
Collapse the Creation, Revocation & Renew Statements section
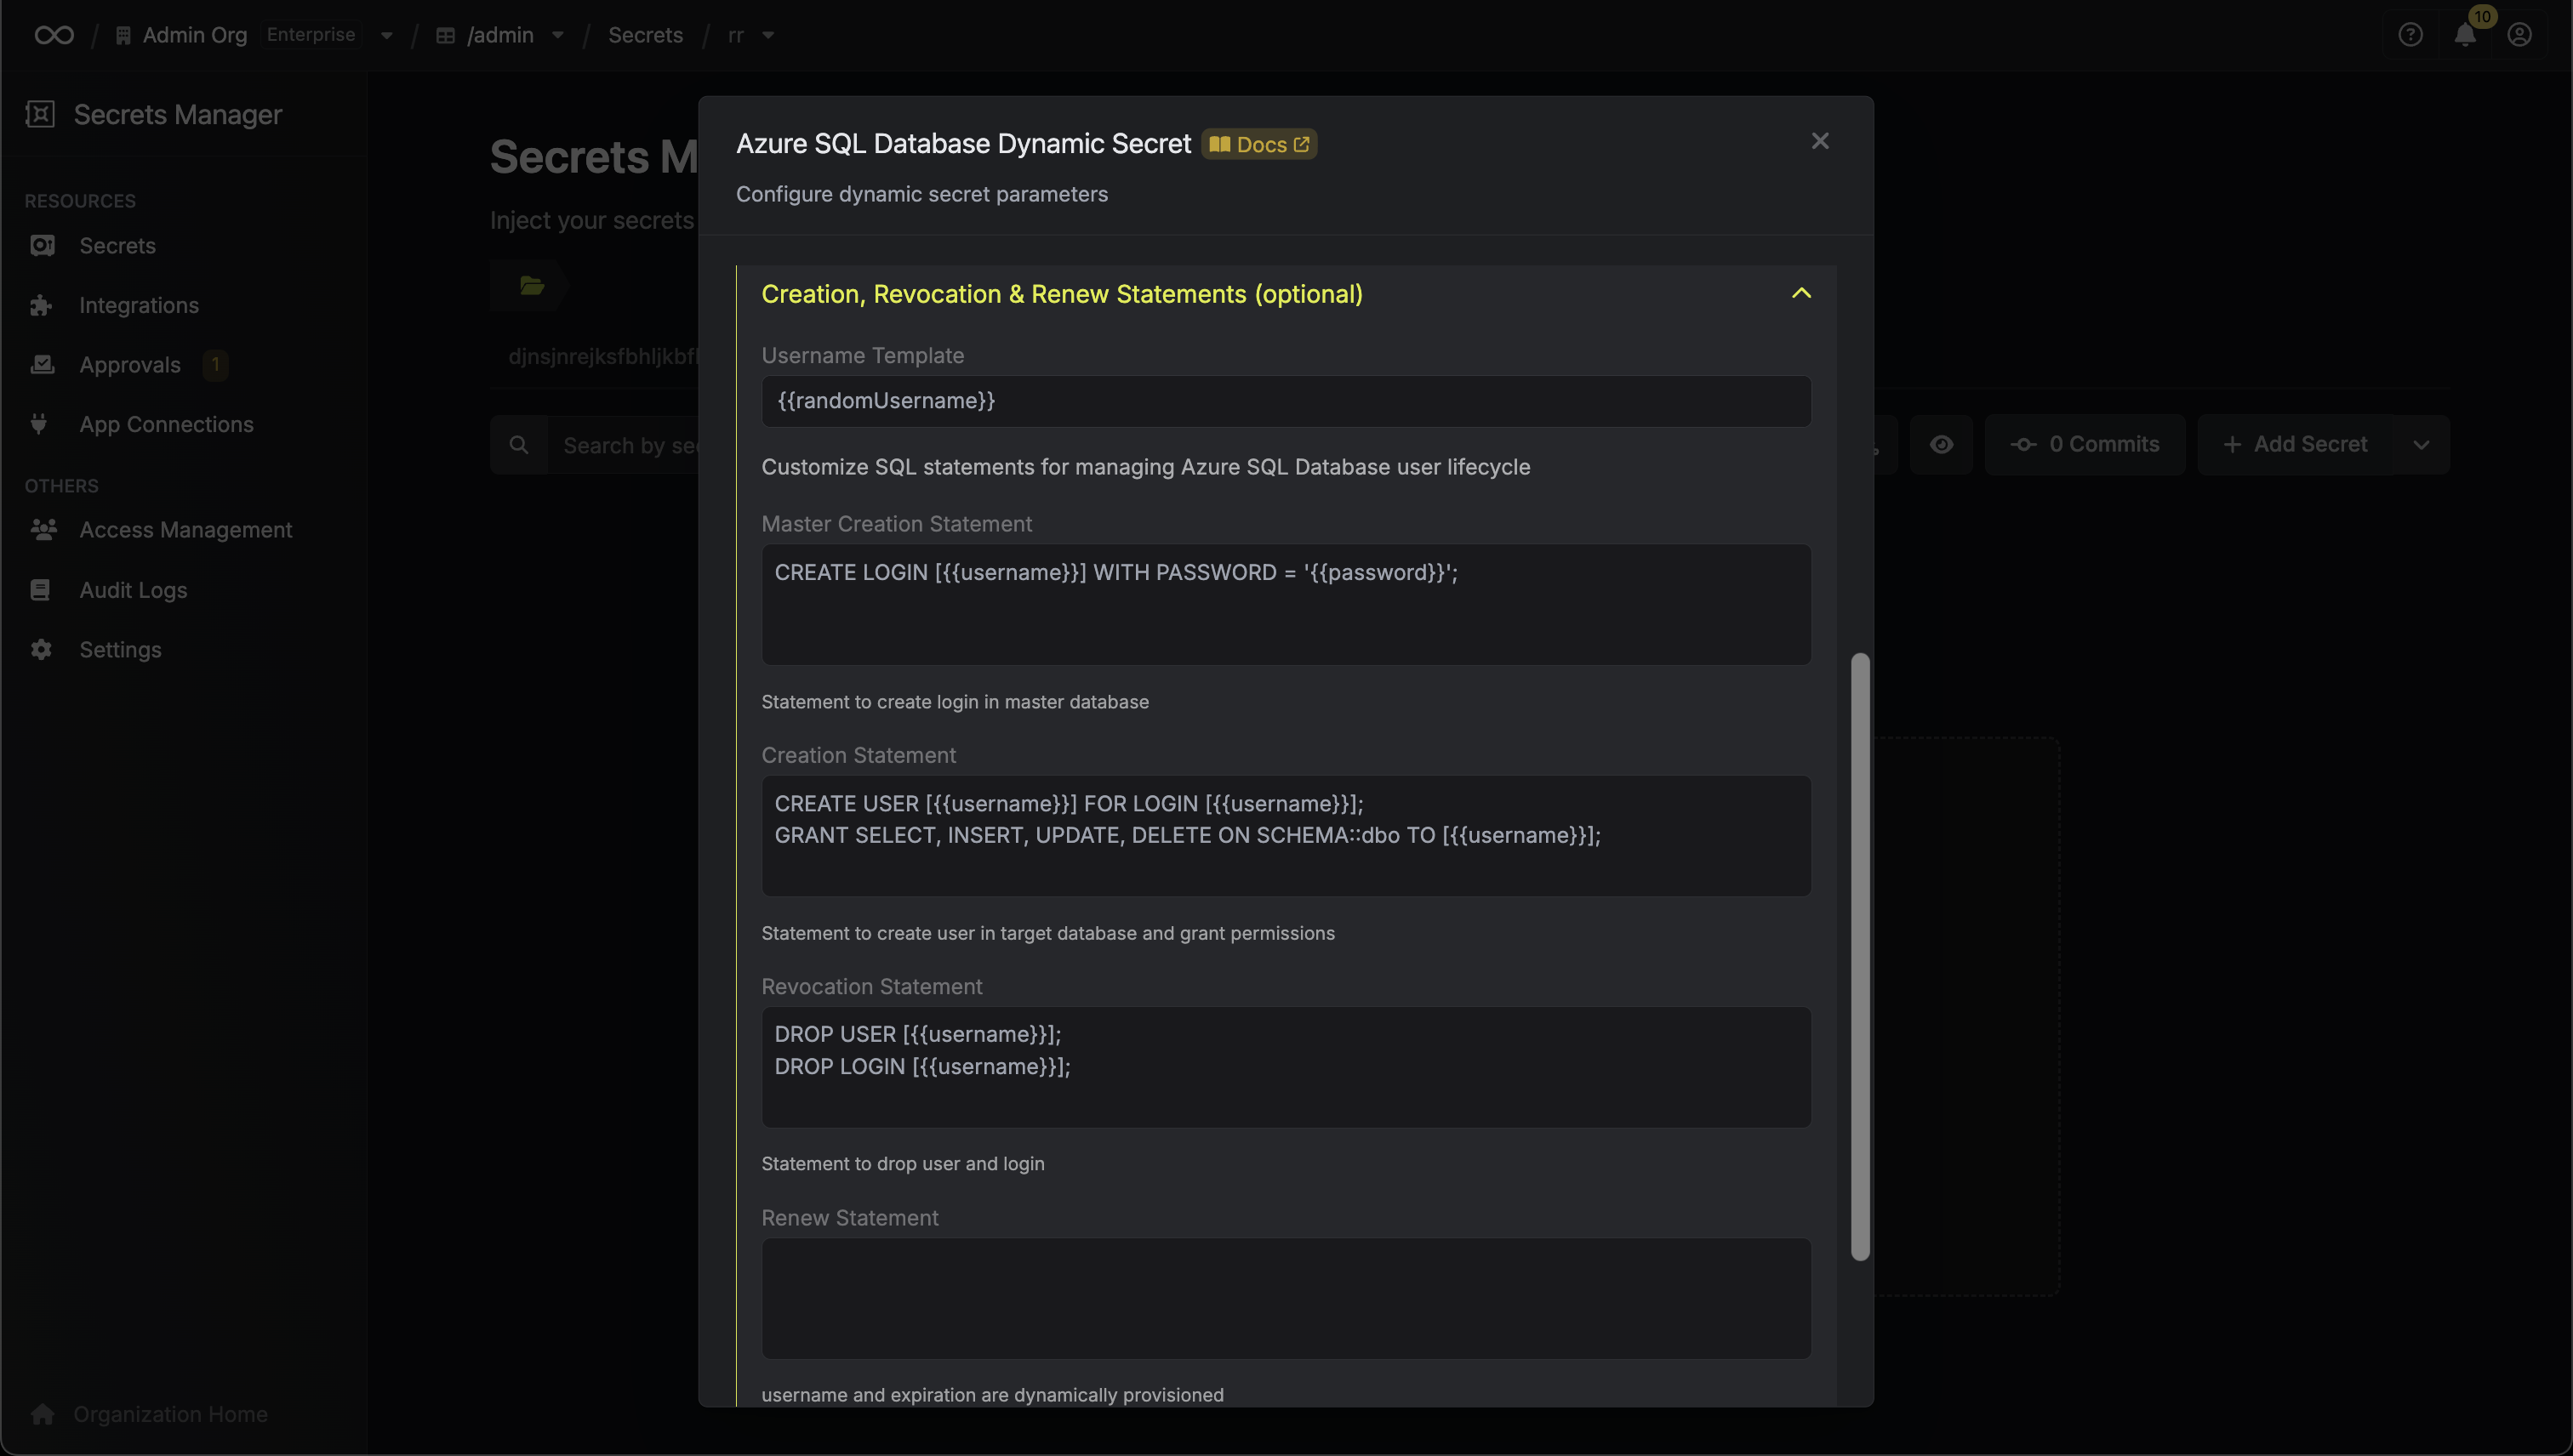[1800, 293]
